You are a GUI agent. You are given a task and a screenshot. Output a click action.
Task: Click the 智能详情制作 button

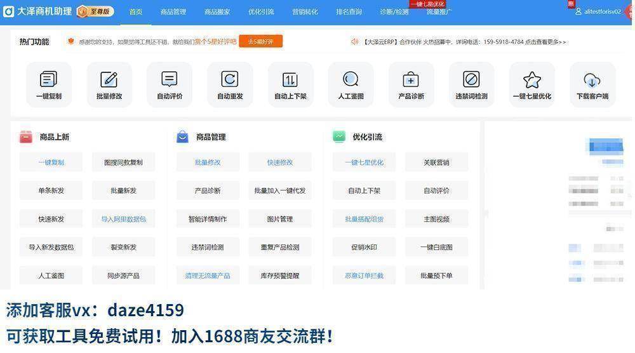(x=208, y=219)
